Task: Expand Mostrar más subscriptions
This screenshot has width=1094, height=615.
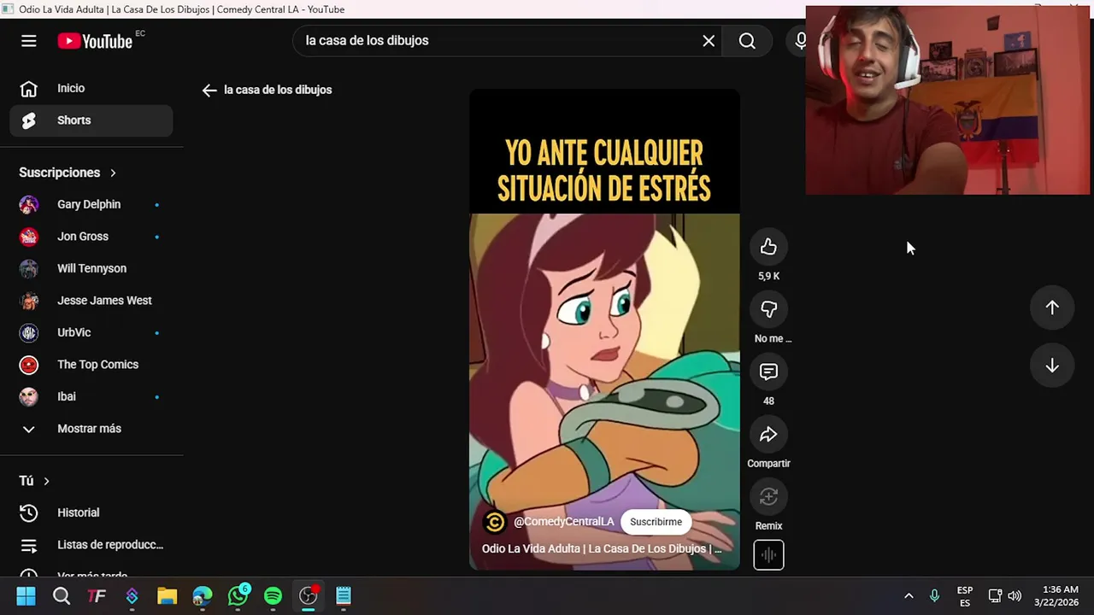Action: (x=91, y=429)
